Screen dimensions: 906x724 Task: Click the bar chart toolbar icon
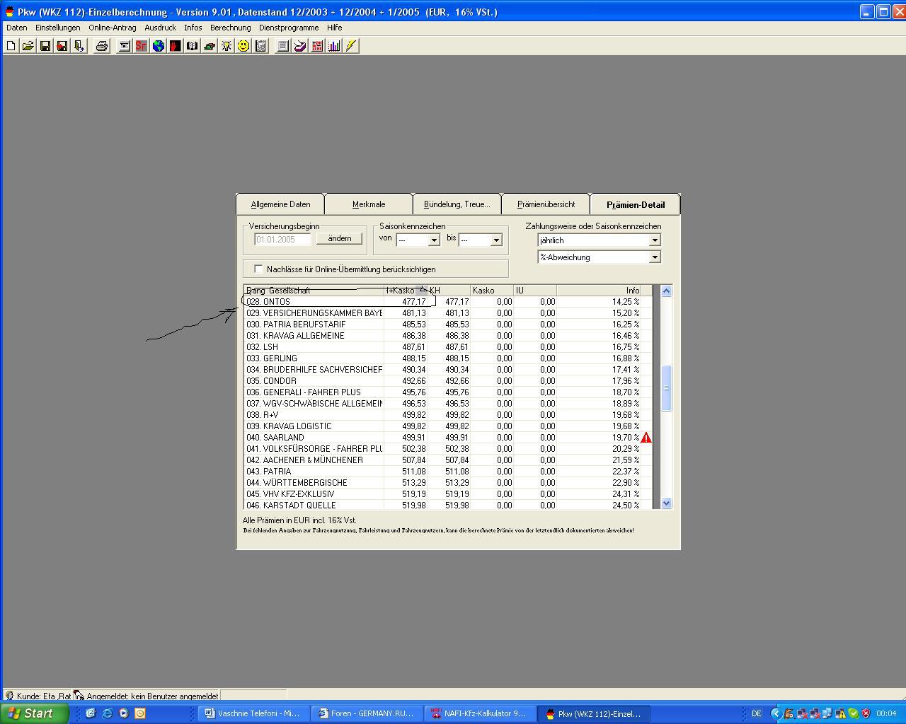[334, 46]
